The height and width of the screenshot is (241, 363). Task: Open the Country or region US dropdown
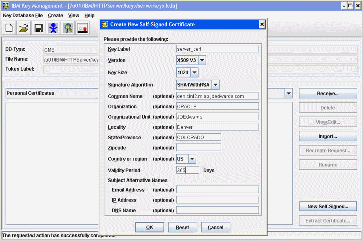[192, 159]
